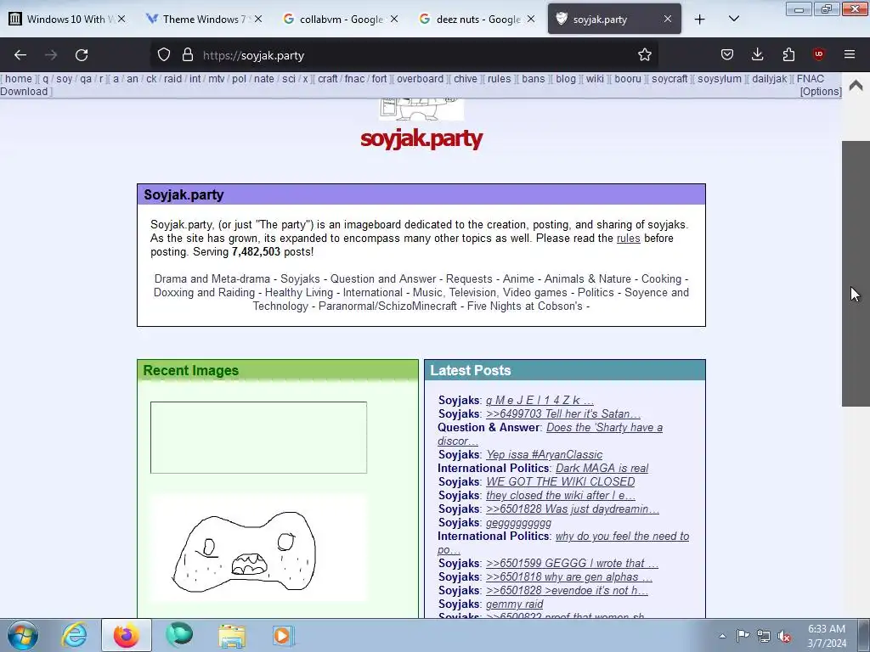
Task: Open the 'home' board link
Action: click(x=19, y=79)
